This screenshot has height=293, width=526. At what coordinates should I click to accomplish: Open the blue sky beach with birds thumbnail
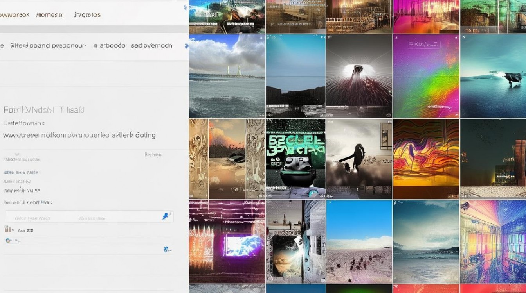tap(359, 242)
